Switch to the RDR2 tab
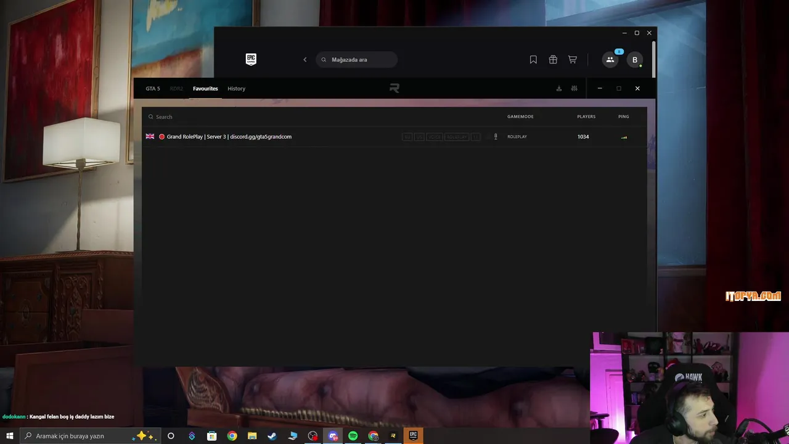This screenshot has height=444, width=789. tap(176, 88)
